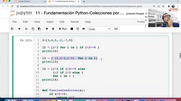Viewport: 181px width, 101px height.
Task: Open the Cell menu
Action: pos(62,22)
